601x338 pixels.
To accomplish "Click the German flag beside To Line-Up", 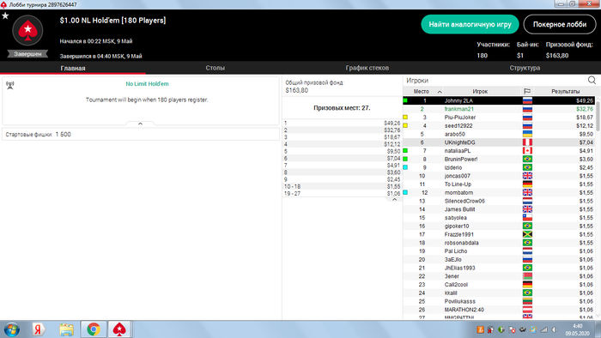I will click(x=527, y=184).
